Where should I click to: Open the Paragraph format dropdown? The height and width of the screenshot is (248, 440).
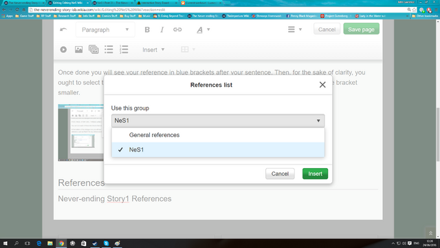pyautogui.click(x=105, y=30)
